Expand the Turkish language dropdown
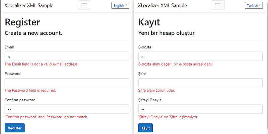This screenshot has height=134, width=268. pyautogui.click(x=254, y=5)
